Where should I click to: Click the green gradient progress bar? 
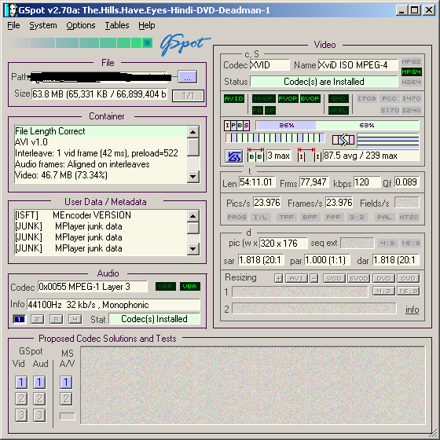[x=82, y=43]
